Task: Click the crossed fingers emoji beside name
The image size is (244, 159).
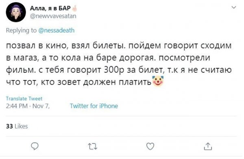Action: coord(74,8)
